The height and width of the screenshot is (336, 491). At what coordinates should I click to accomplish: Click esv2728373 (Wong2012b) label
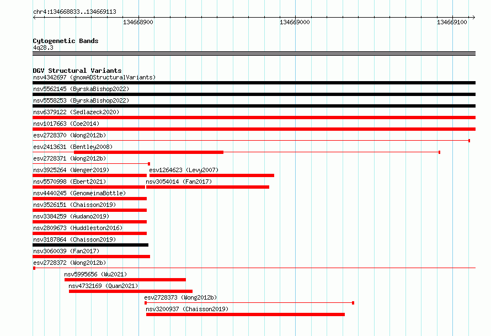tap(180, 297)
